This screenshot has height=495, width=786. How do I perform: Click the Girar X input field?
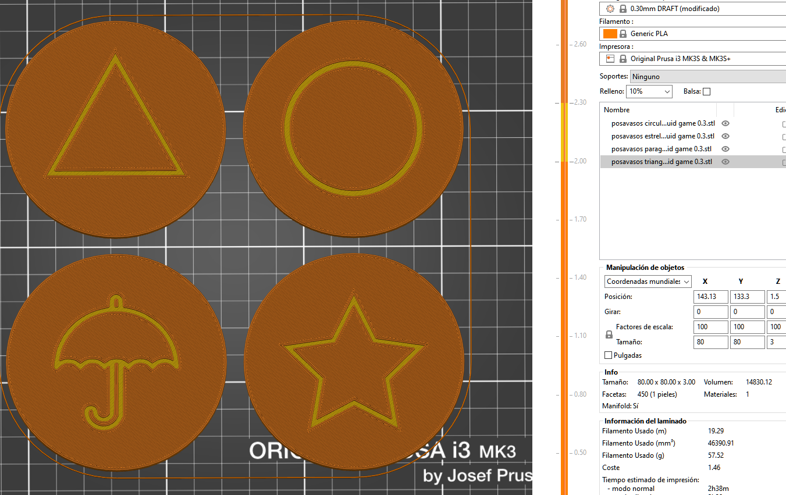(711, 312)
